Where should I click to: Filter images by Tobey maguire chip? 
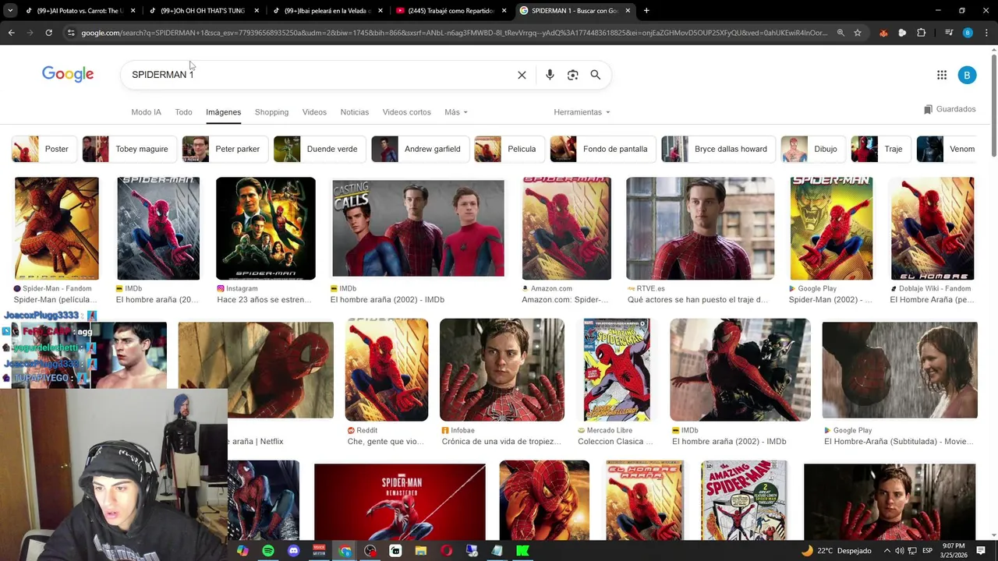128,149
